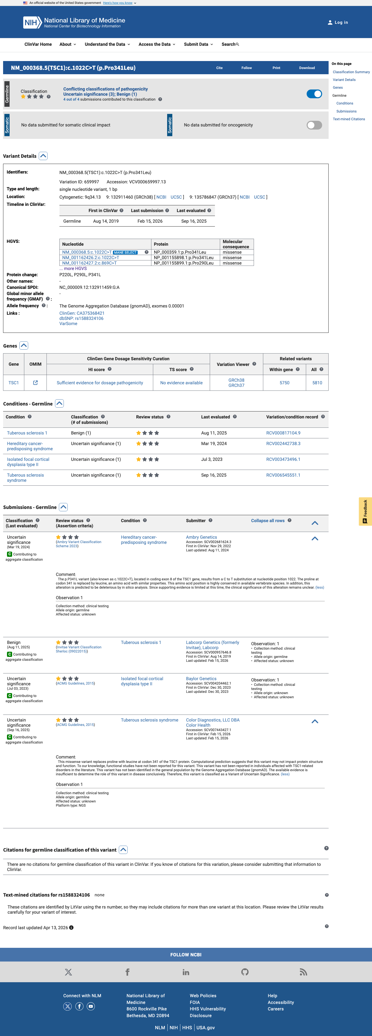Open the NCBI RSS feed footer icon
This screenshot has height=1036, width=372.
point(303,972)
